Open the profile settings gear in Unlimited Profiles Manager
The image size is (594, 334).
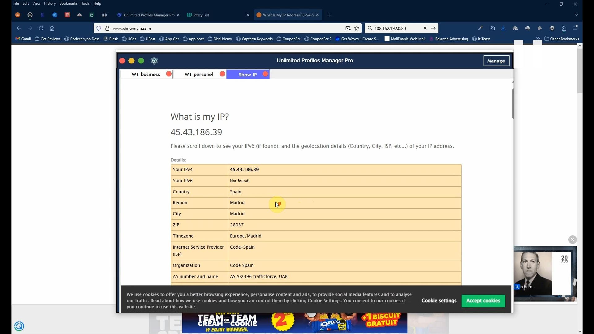(x=154, y=61)
